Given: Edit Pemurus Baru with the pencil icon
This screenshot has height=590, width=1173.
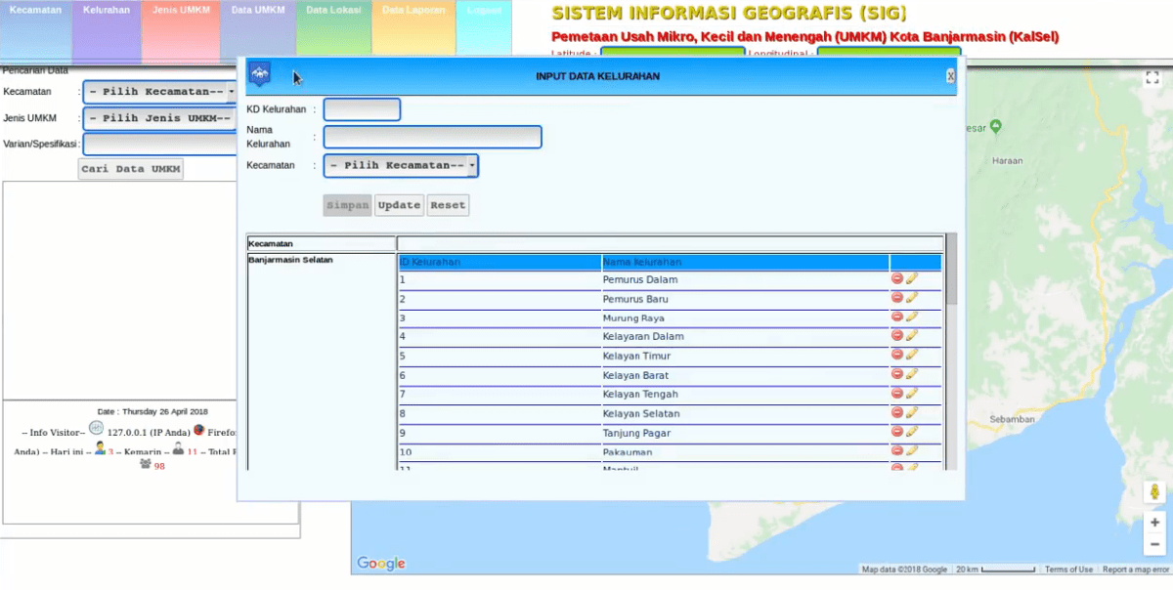Looking at the screenshot, I should pos(910,299).
